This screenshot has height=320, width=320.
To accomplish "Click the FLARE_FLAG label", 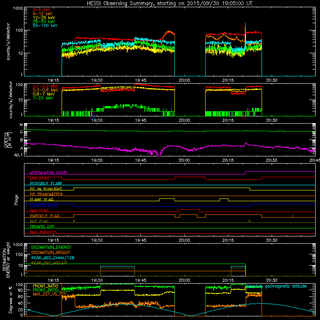I will pos(42,200).
